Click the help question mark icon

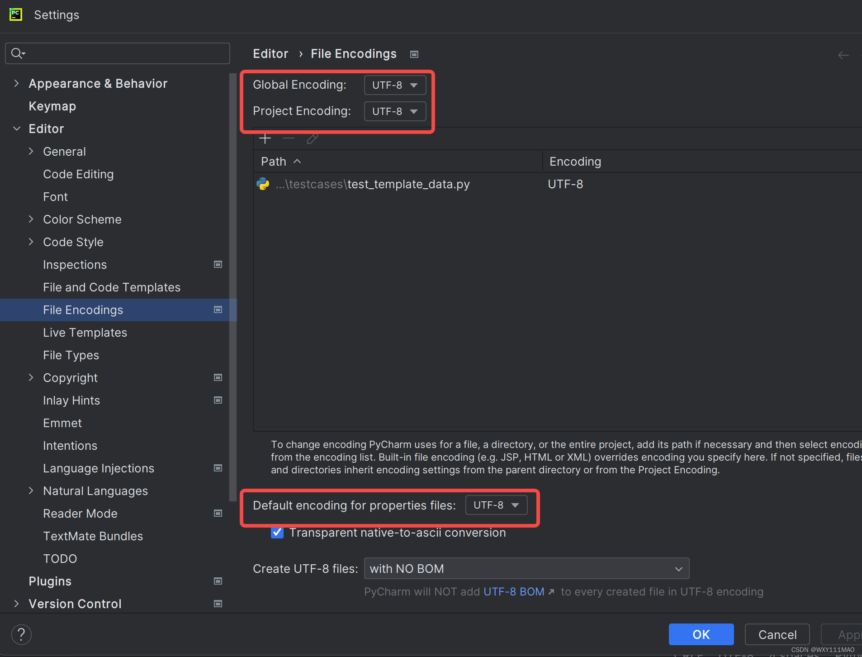(x=21, y=634)
